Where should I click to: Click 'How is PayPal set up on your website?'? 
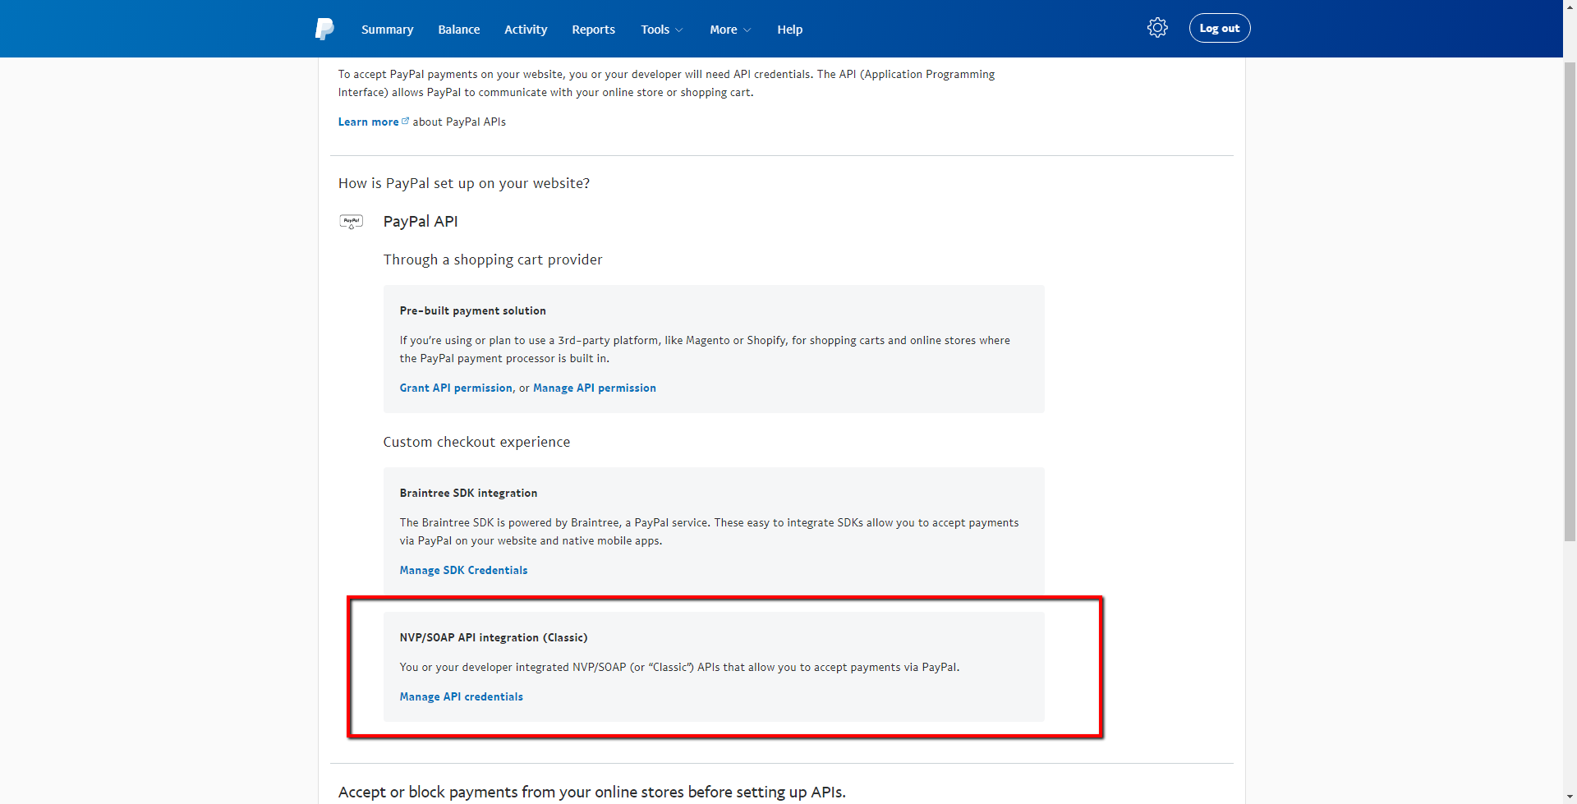pos(464,183)
